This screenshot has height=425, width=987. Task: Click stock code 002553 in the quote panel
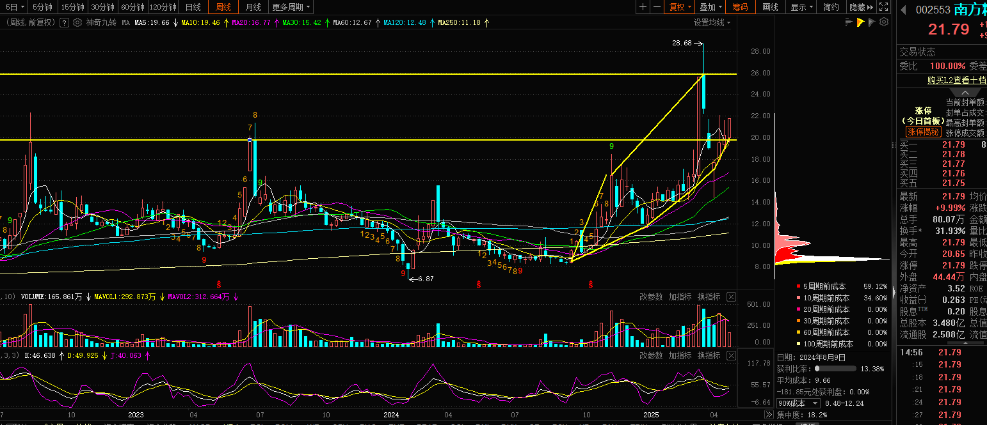tap(933, 10)
